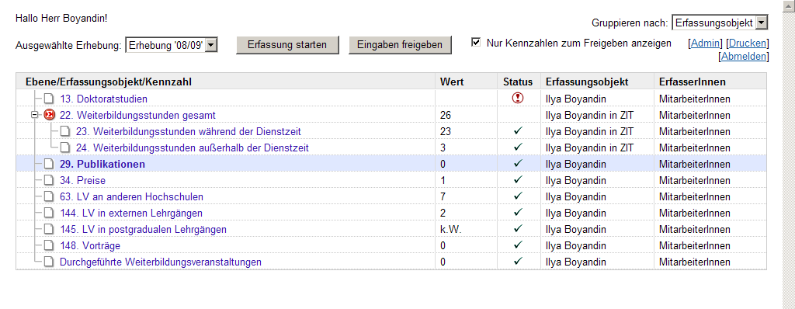Click the document icon beside 148. Vorträge
Image resolution: width=795 pixels, height=309 pixels.
49,245
